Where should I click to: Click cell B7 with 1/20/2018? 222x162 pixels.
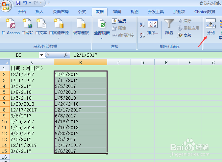pyautogui.click(x=81, y=104)
